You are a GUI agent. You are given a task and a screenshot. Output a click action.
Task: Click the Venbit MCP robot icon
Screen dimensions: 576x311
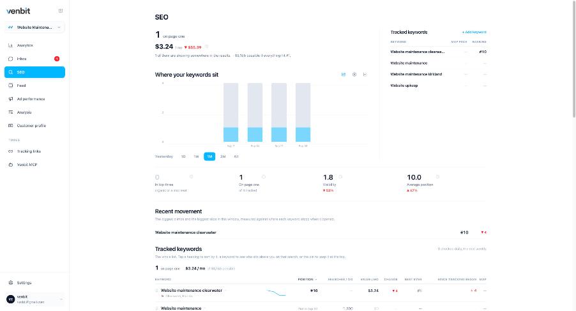[x=11, y=165]
